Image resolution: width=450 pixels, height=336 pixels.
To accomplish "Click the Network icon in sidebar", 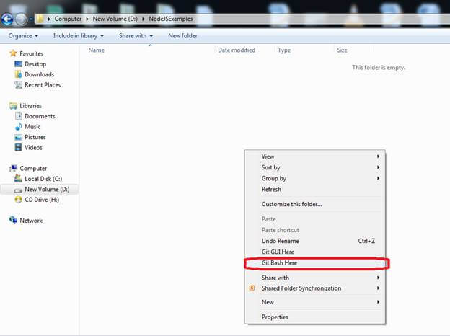I will click(13, 220).
